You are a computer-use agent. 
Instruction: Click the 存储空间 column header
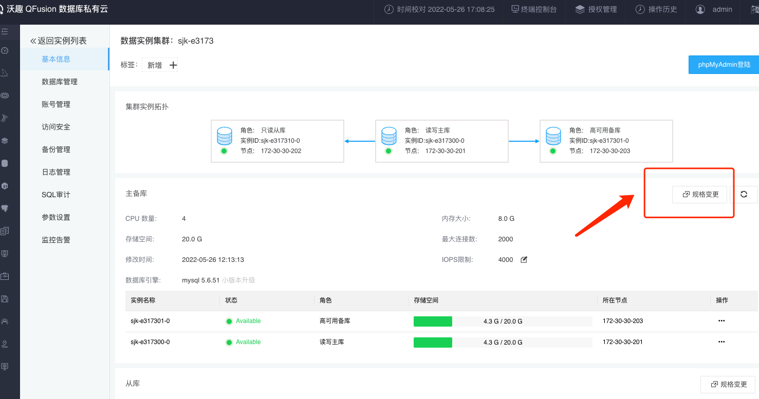[426, 300]
